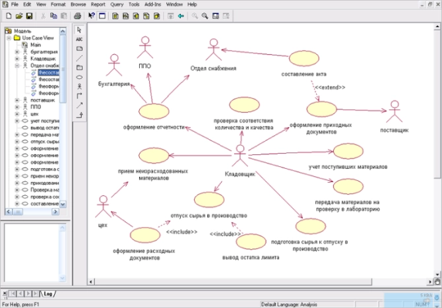Screen dimensions: 442x308
Task: Select вывод остатка лимита use case oval
Action: pyautogui.click(x=251, y=242)
